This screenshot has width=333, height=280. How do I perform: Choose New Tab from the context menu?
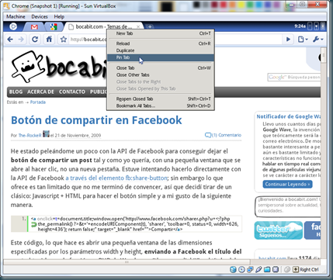(161, 33)
